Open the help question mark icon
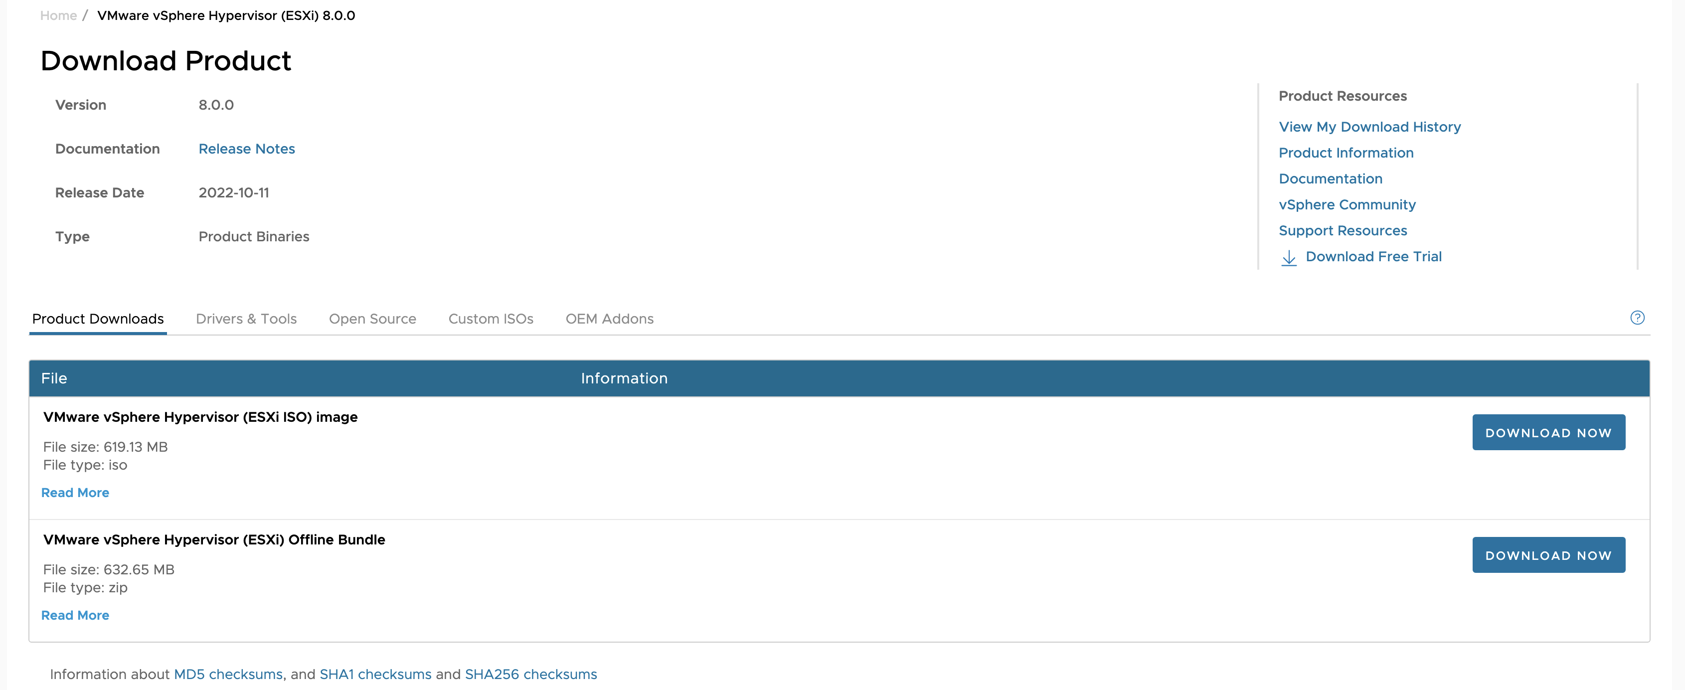This screenshot has height=690, width=1685. pos(1638,318)
